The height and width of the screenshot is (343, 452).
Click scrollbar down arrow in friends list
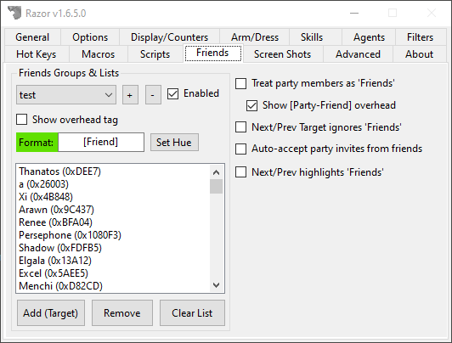216,285
